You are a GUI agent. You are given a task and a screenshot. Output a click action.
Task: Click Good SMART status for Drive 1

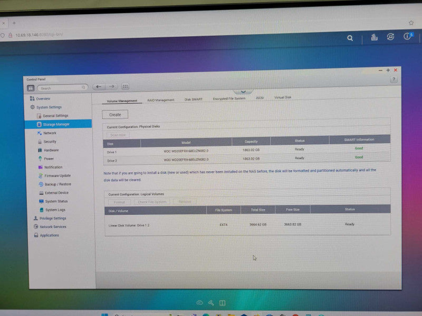tap(359, 149)
